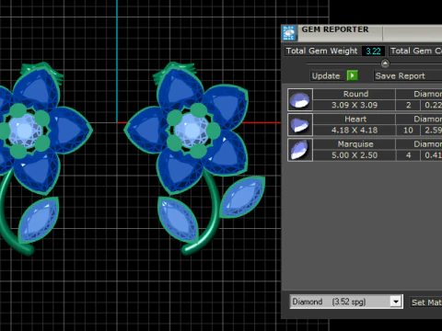Click the Update button

point(326,75)
